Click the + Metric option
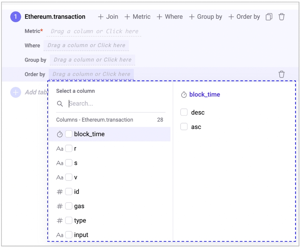 click(x=137, y=17)
